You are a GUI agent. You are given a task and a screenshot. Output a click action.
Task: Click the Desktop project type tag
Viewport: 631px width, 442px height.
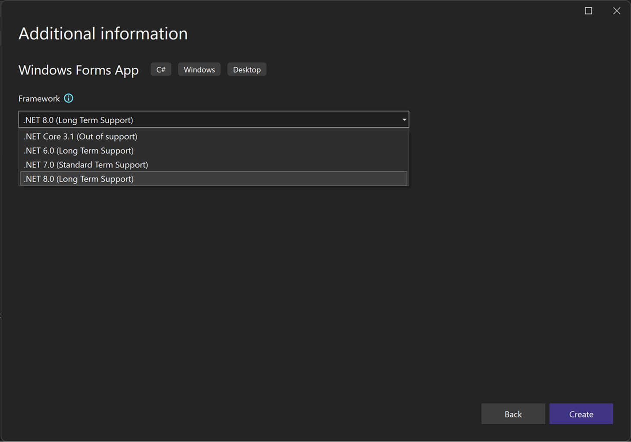coord(246,69)
